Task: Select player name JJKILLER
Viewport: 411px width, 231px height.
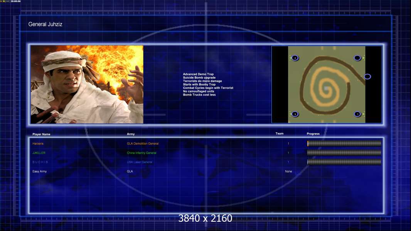Action: tap(39, 153)
